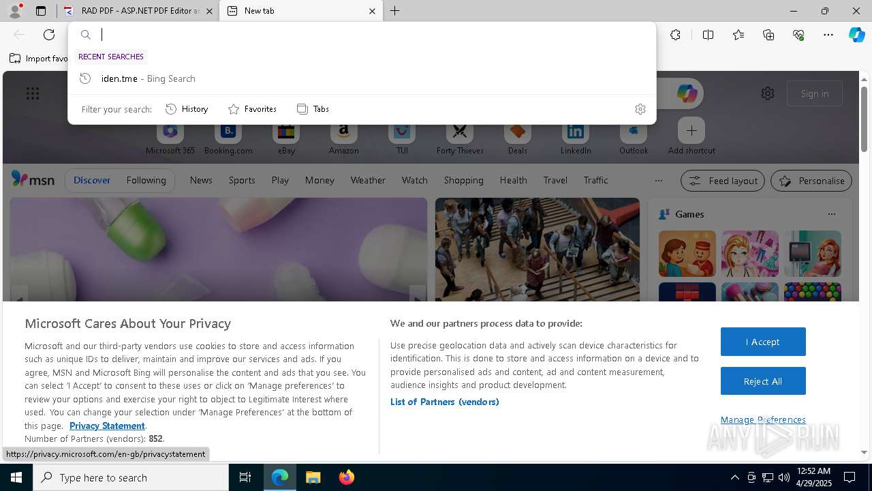Open new tab page settings gear
Viewport: 872px width, 491px height.
[768, 93]
